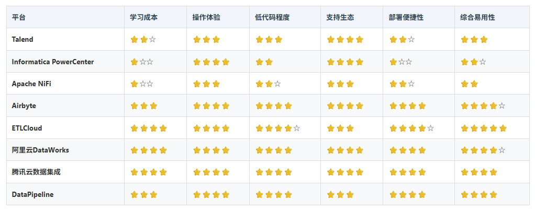Click the first star in DataPipeline's 学习成本 rating

(134, 195)
